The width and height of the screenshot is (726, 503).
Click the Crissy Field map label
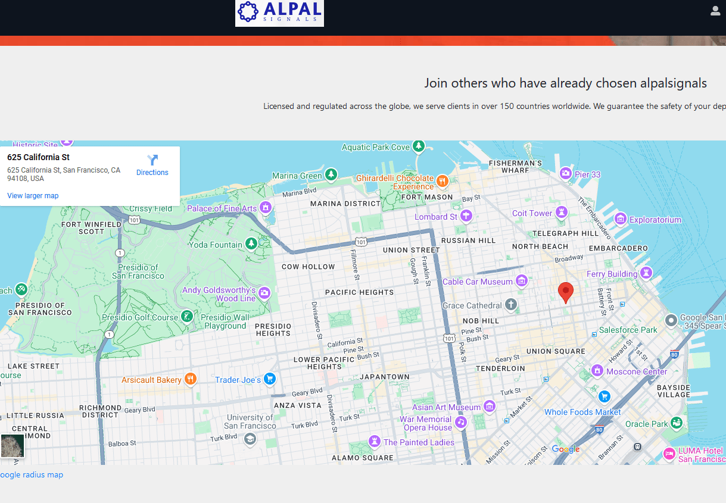[151, 209]
